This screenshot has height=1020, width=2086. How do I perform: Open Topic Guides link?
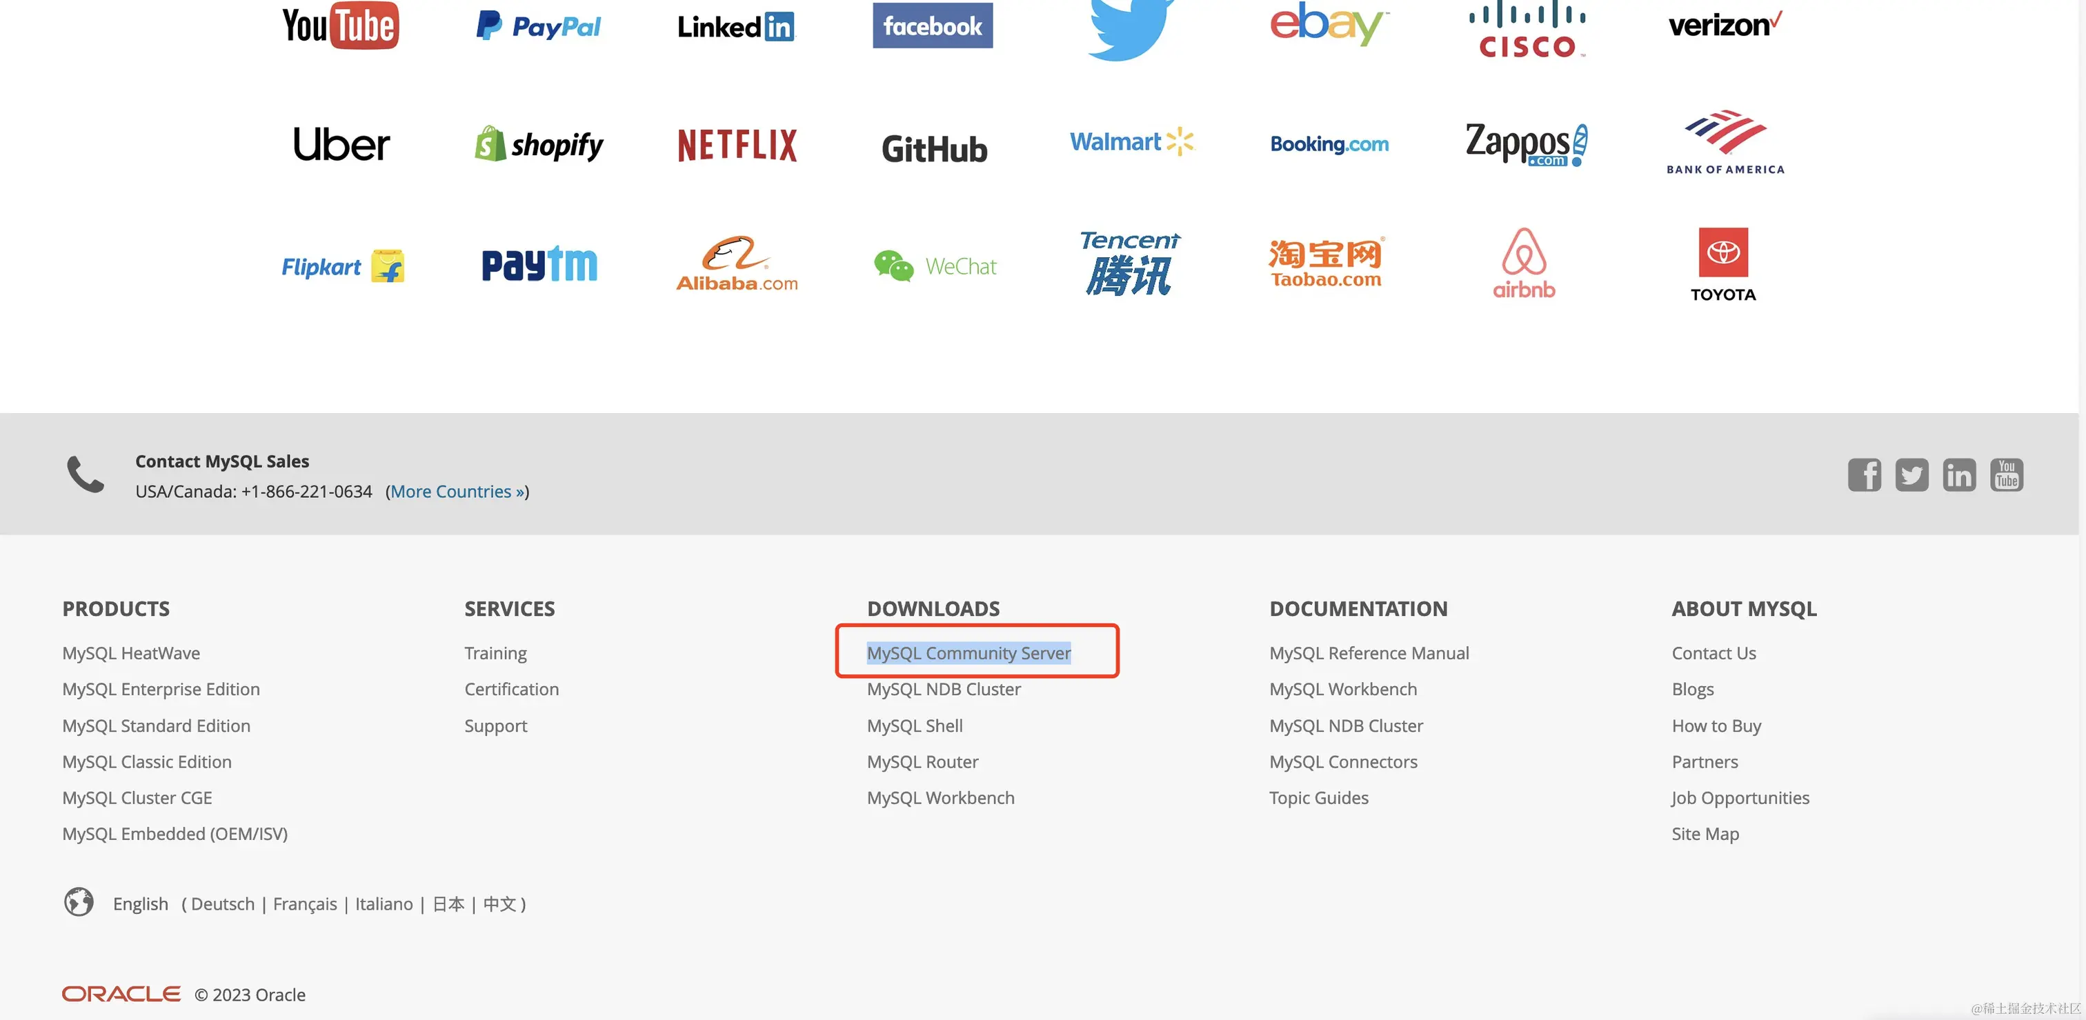pyautogui.click(x=1318, y=797)
